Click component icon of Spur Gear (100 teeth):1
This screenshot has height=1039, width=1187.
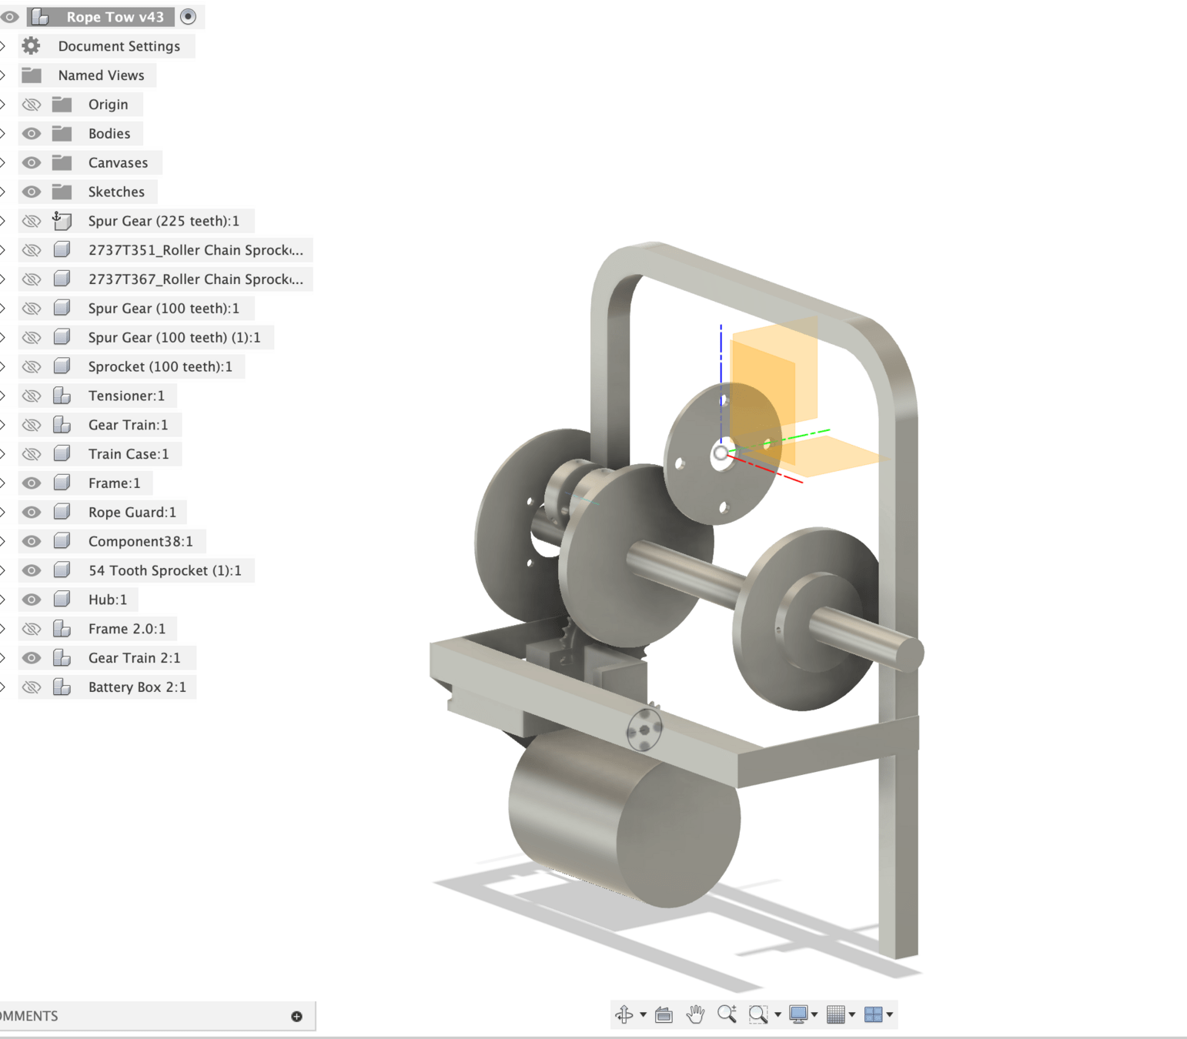point(62,309)
